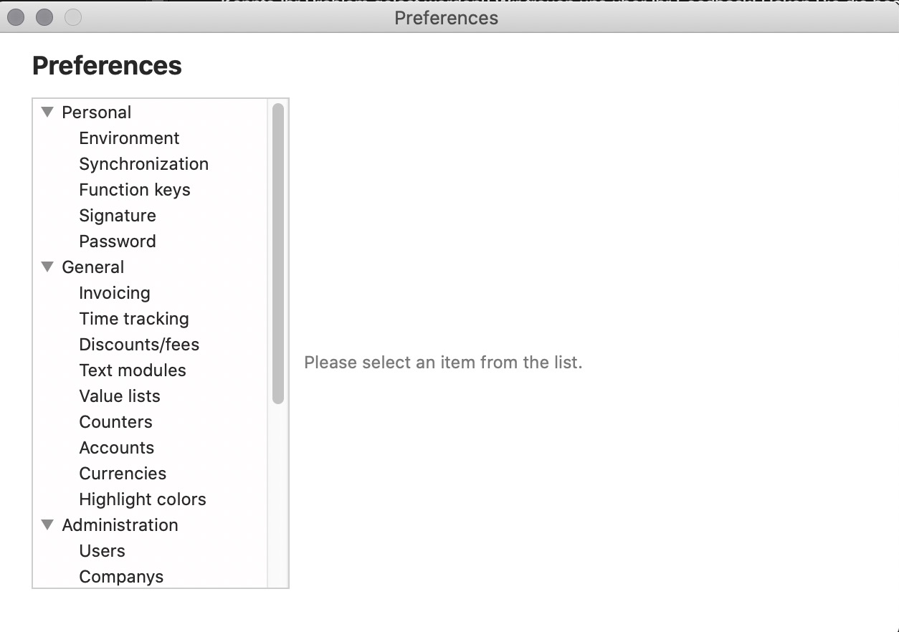Open Users under Administration
Screen dimensions: 899x632
(102, 551)
